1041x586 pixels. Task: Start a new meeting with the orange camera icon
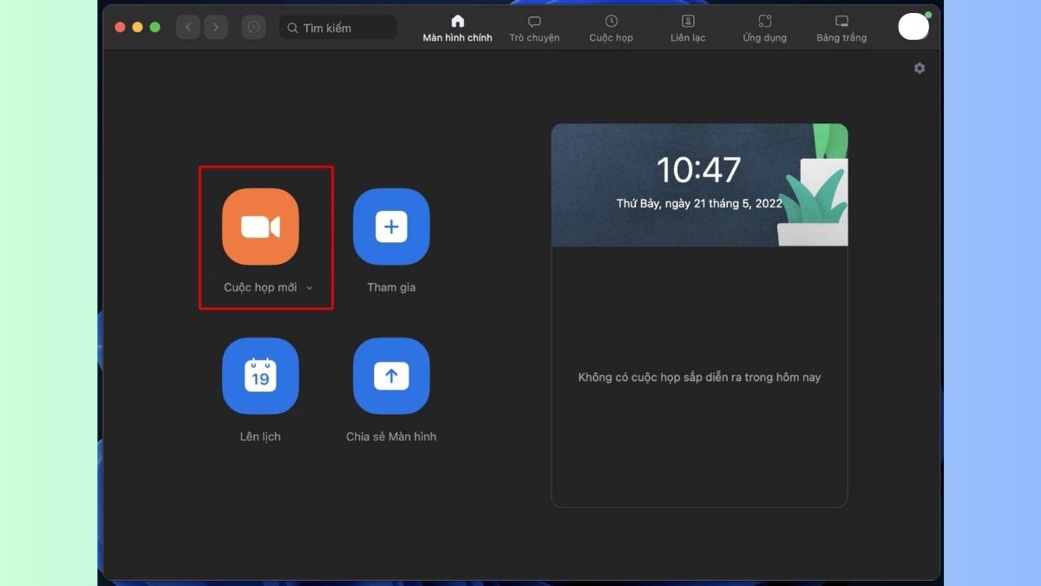click(x=260, y=227)
